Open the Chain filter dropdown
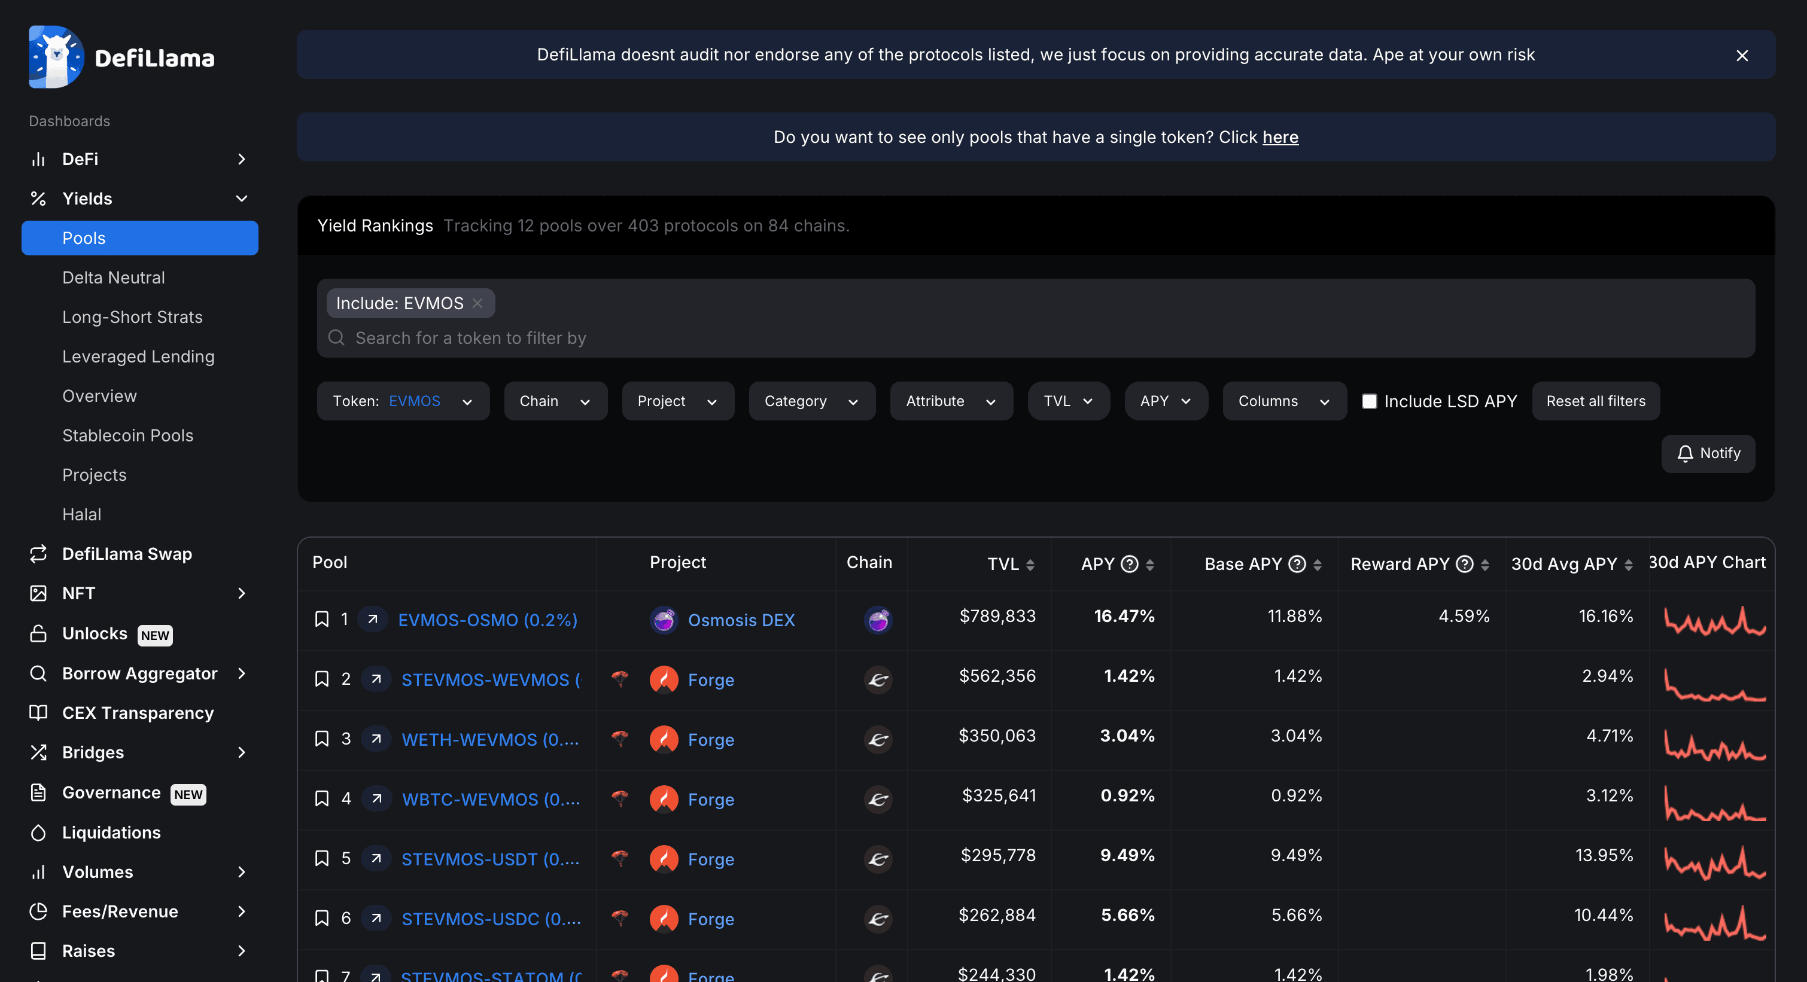The image size is (1807, 982). point(556,401)
